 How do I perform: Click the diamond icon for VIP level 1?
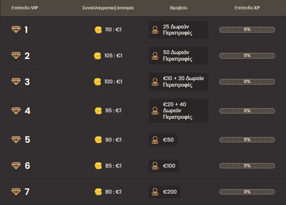[x=16, y=29]
